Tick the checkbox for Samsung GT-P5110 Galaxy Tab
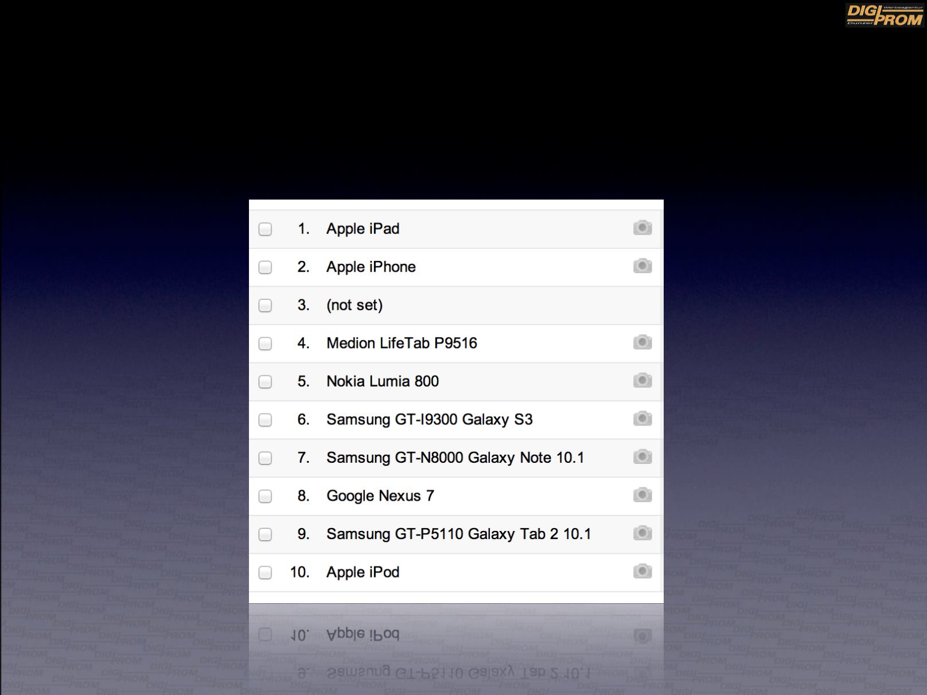Screen dimensions: 927x695 (x=265, y=534)
